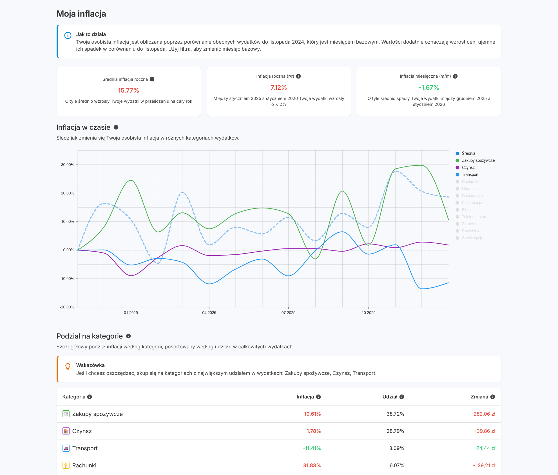Click the Czynsz category name

coord(82,431)
